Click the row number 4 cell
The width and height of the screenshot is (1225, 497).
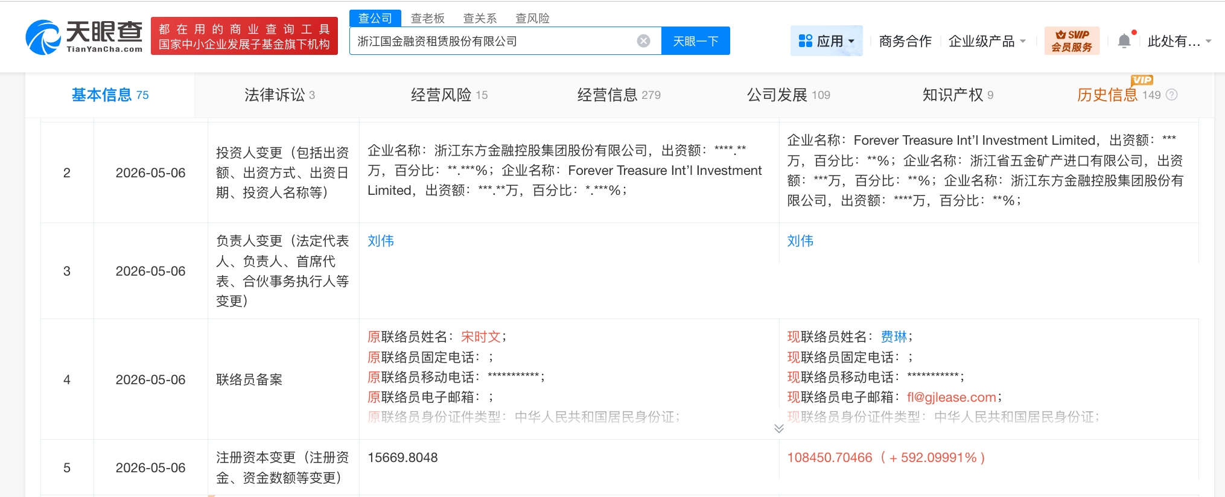click(67, 379)
